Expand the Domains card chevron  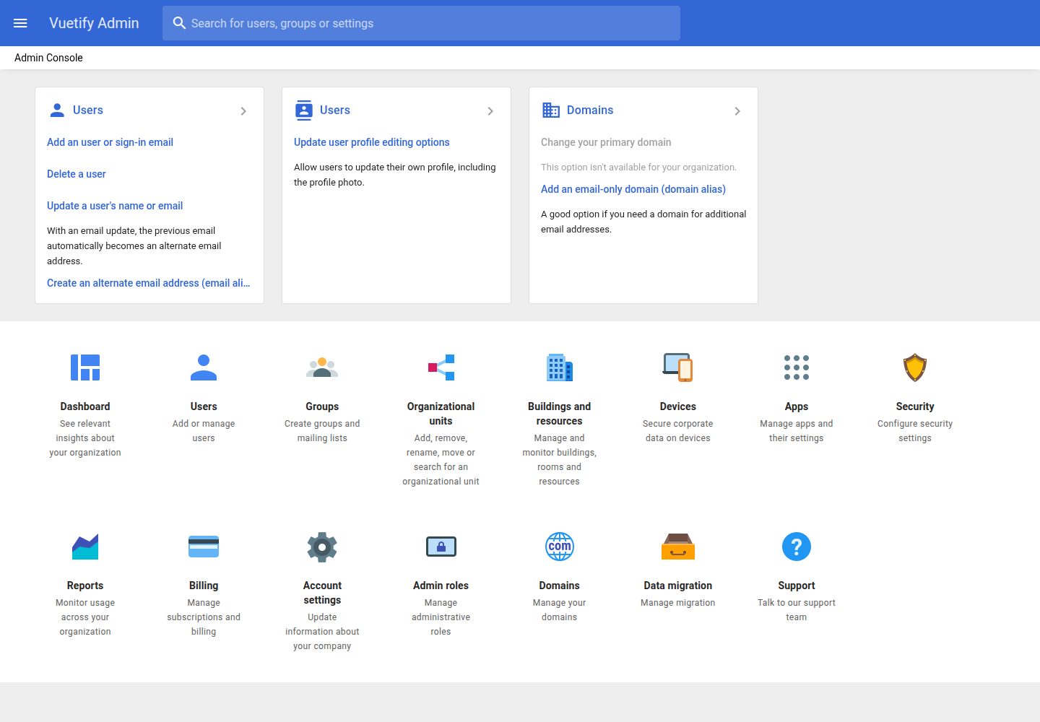click(737, 111)
